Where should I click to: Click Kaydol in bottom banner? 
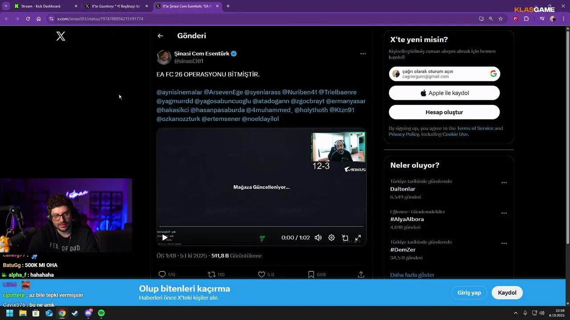(x=507, y=292)
